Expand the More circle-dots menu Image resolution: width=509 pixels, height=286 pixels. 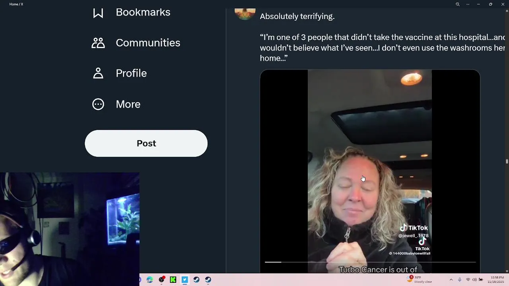[x=98, y=104]
